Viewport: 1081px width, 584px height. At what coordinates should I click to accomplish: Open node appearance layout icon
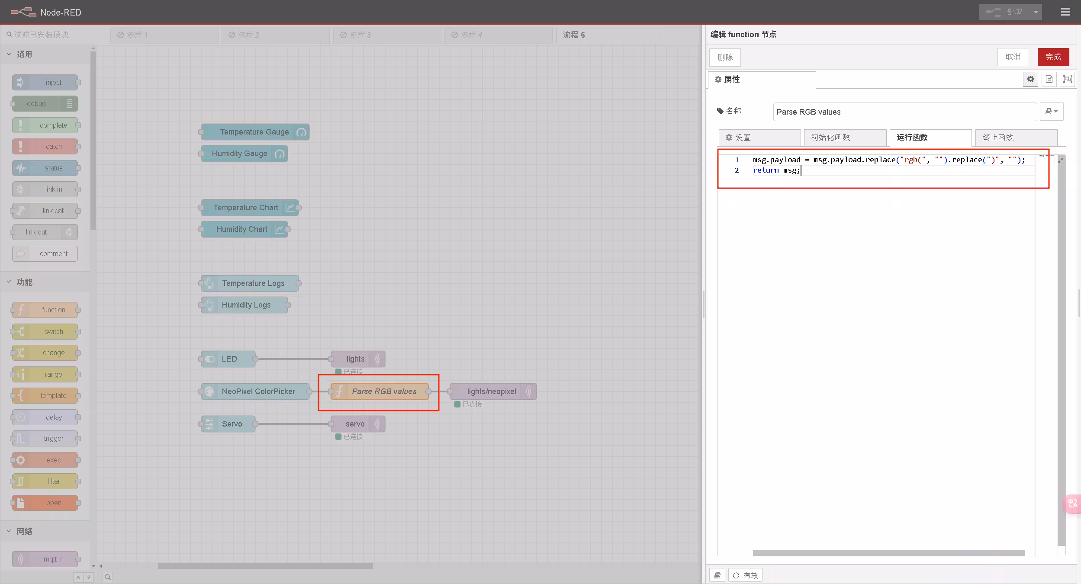(x=1068, y=79)
